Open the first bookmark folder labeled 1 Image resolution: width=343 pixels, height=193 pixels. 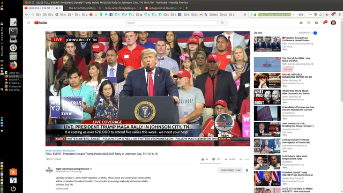[39, 14]
